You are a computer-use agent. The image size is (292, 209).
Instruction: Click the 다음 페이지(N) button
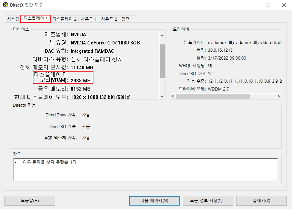[x=154, y=201]
